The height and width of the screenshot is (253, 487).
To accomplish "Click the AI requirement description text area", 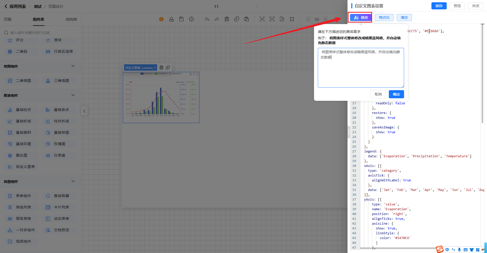I will (361, 68).
